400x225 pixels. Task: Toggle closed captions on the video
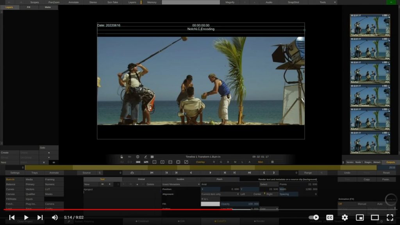pyautogui.click(x=330, y=217)
